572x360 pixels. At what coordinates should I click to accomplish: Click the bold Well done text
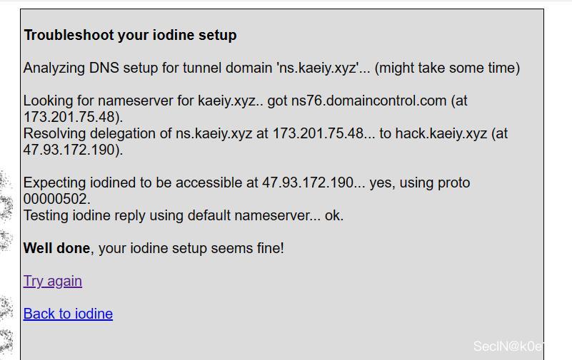point(56,248)
